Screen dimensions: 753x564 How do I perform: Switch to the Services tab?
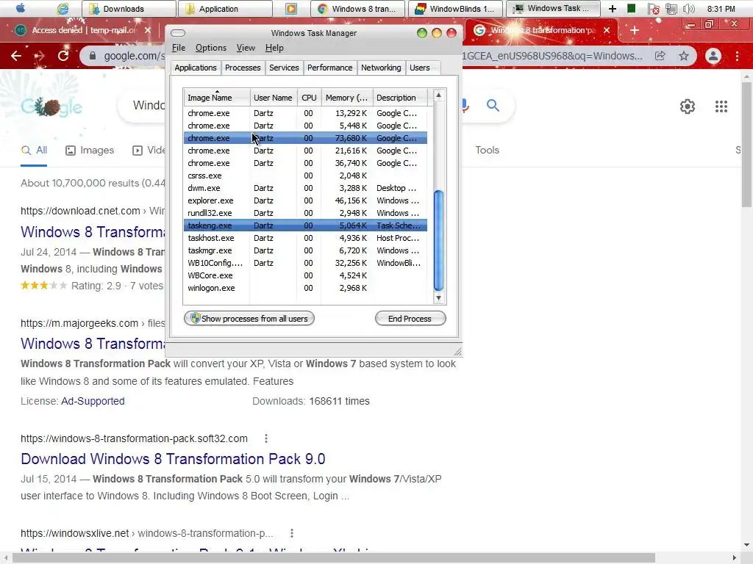[x=284, y=68]
